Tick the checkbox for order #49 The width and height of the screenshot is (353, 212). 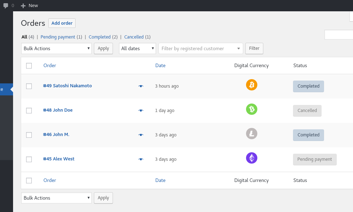click(x=29, y=86)
